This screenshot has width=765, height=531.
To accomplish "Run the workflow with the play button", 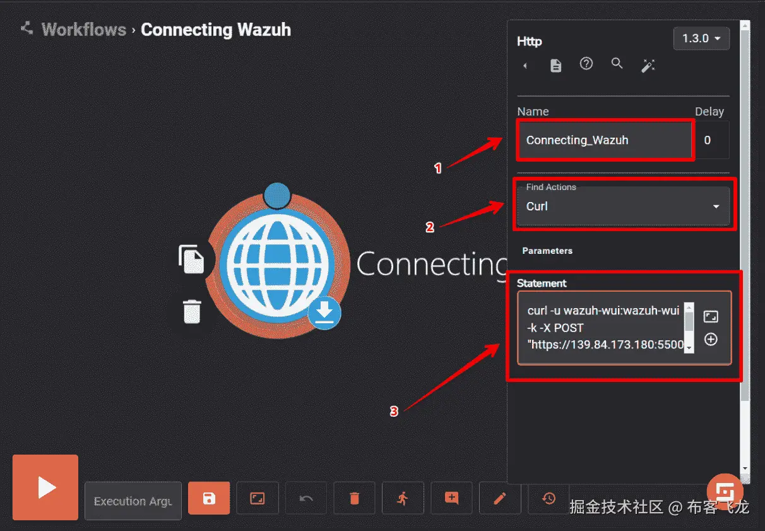I will point(45,487).
